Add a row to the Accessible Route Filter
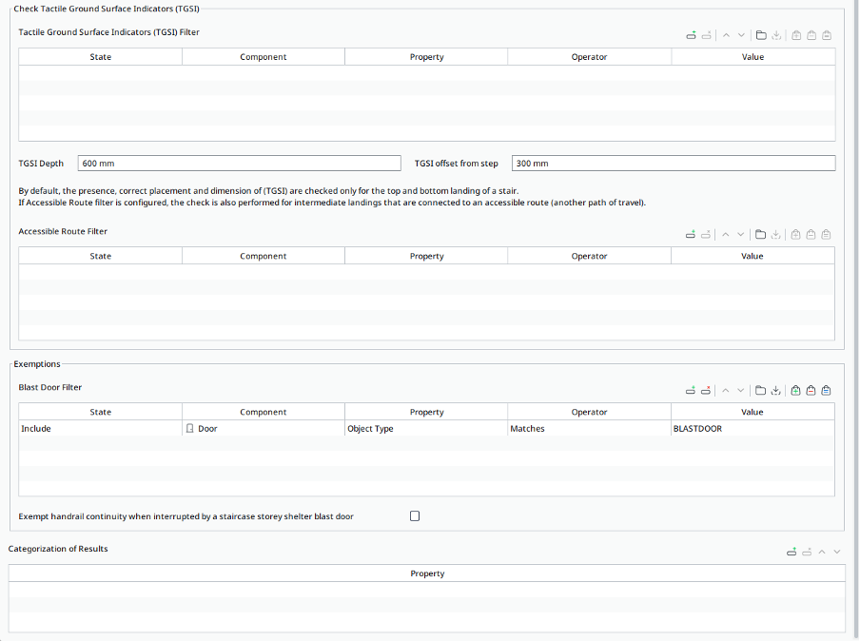The height and width of the screenshot is (641, 860). pyautogui.click(x=691, y=235)
